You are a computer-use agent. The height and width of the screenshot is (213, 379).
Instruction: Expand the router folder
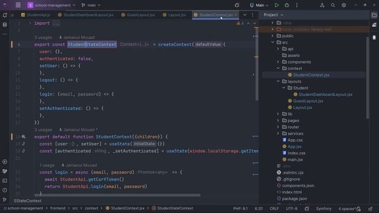(x=278, y=127)
